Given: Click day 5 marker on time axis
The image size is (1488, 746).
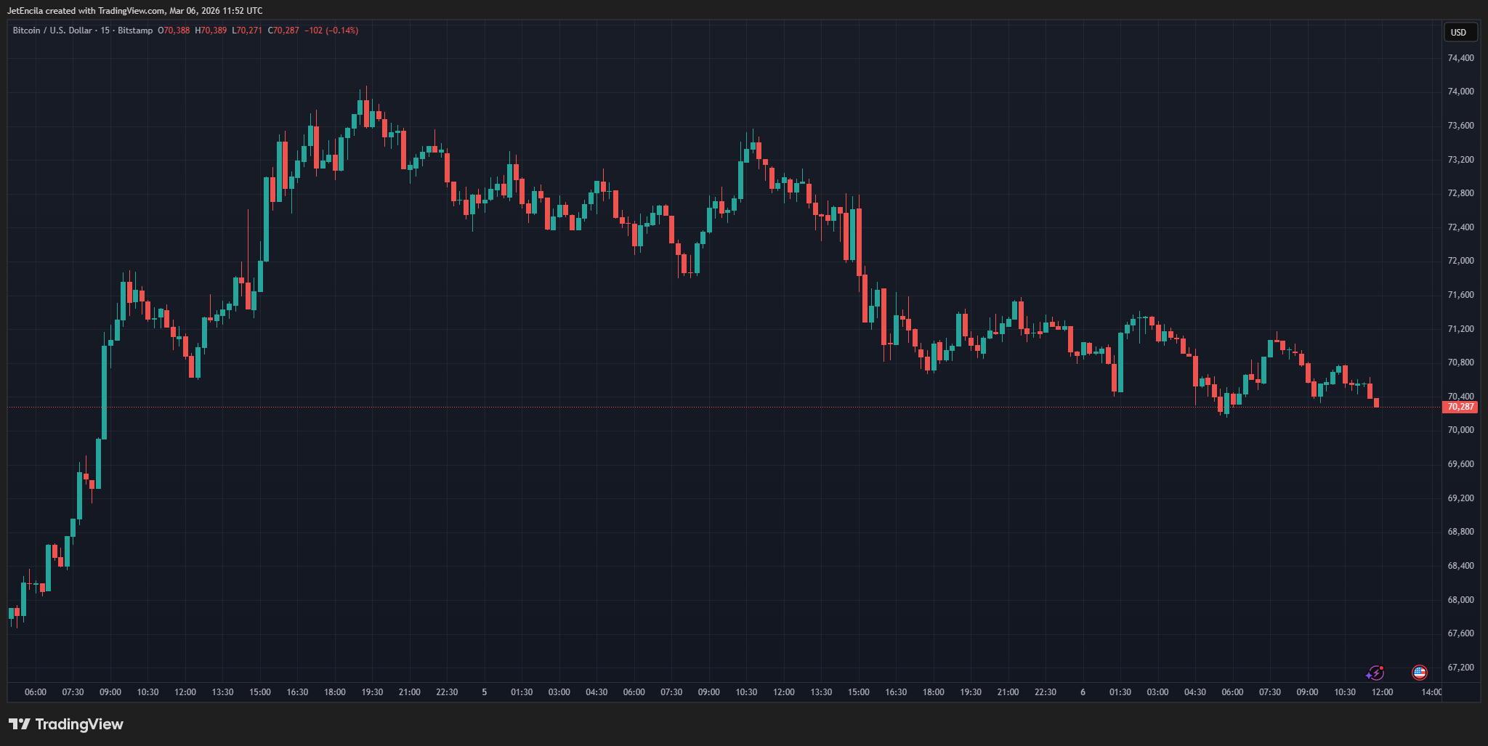Looking at the screenshot, I should point(485,692).
